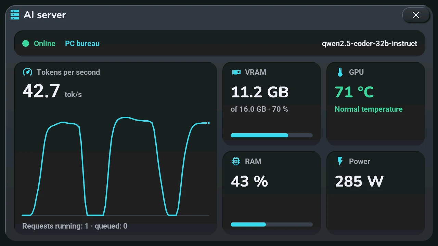Click the Normal temperature status text
438x246 pixels.
pyautogui.click(x=369, y=109)
